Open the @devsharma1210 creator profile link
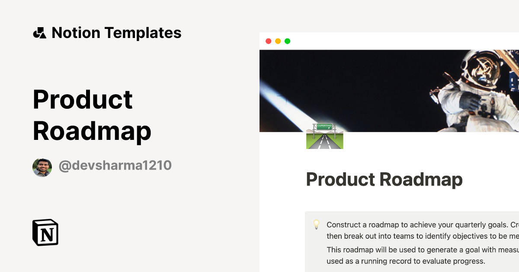Screen dimensions: 519x272 pyautogui.click(x=115, y=166)
